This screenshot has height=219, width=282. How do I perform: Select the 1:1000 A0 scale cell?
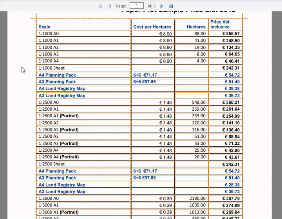click(x=49, y=34)
